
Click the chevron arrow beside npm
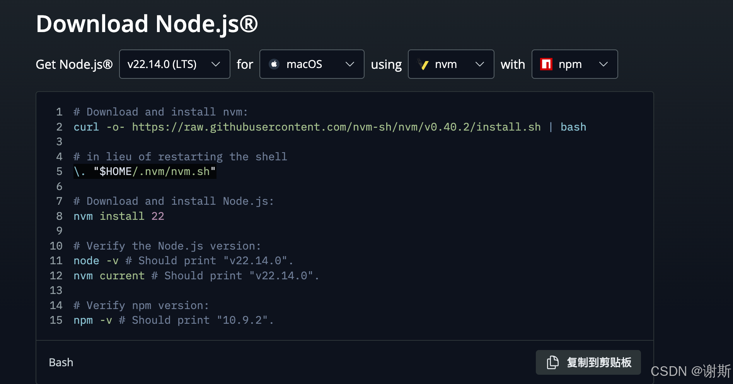click(603, 64)
